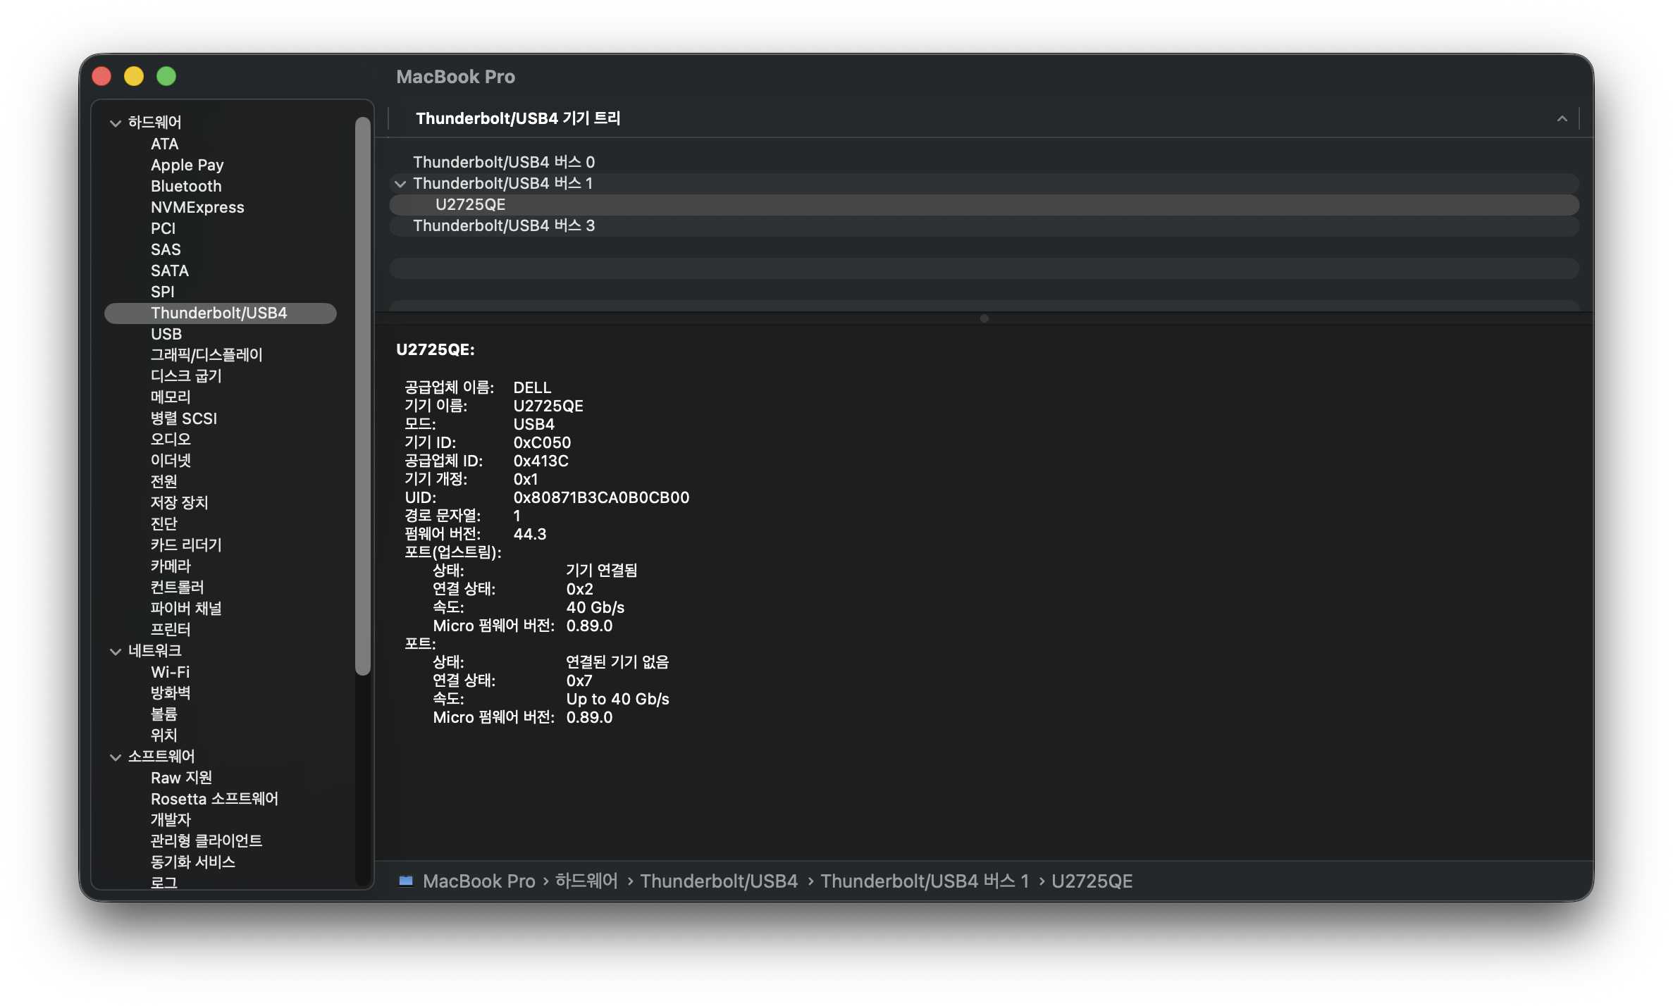Collapse the 소프트웨어 sidebar section
Viewport: 1673px width, 1006px height.
pyautogui.click(x=116, y=757)
